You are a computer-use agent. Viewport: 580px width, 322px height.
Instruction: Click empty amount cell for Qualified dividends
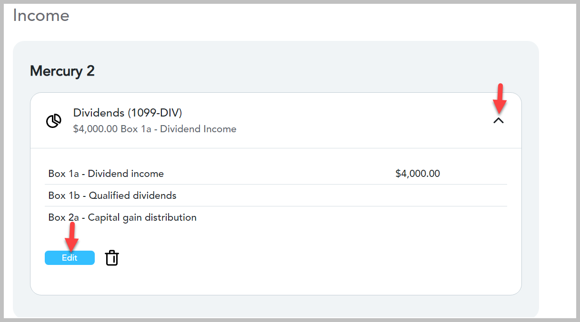coord(418,195)
